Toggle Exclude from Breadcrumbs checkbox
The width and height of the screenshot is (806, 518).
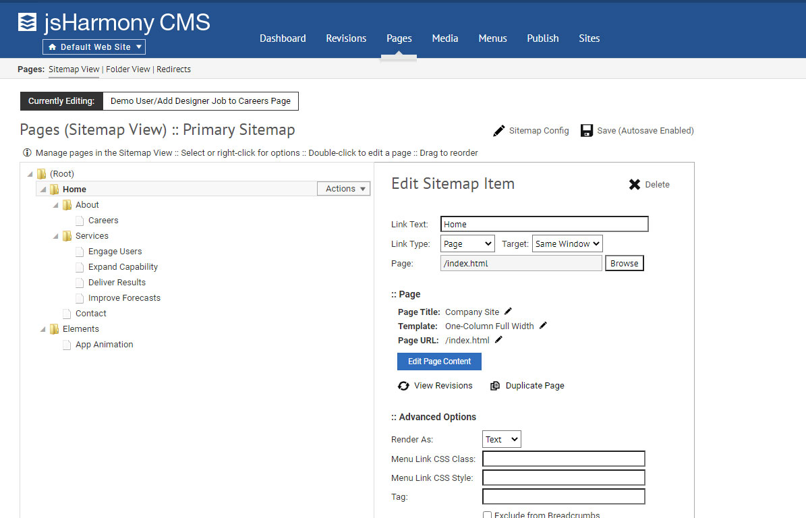[x=487, y=515]
